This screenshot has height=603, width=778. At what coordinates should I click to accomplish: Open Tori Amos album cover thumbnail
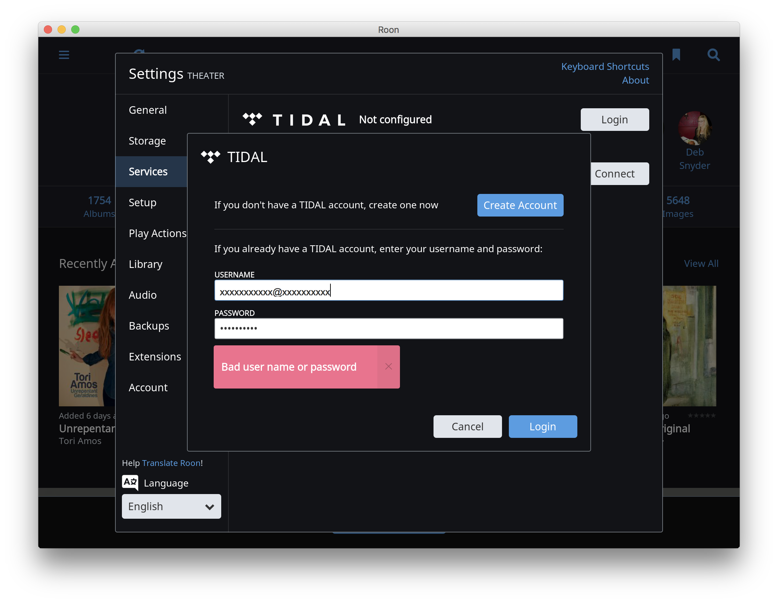(x=87, y=346)
